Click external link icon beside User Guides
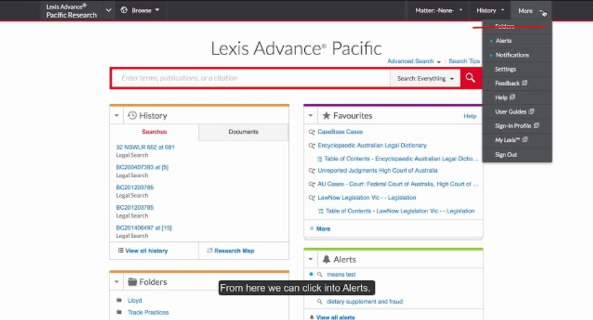 [532, 111]
